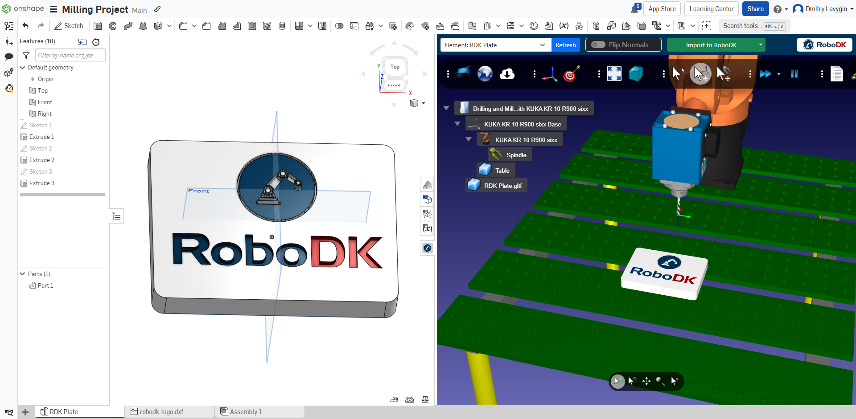Select the Shell tool

[252, 26]
